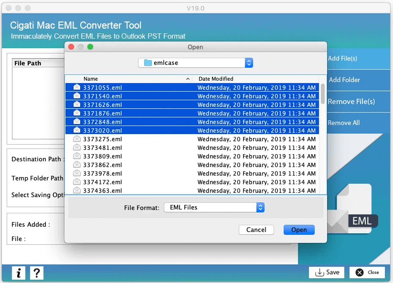Select file name 3373275.eml
This screenshot has width=393, height=283.
click(x=103, y=139)
